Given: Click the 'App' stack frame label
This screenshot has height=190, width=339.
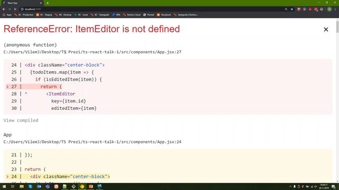Looking at the screenshot, I should pyautogui.click(x=7, y=135).
